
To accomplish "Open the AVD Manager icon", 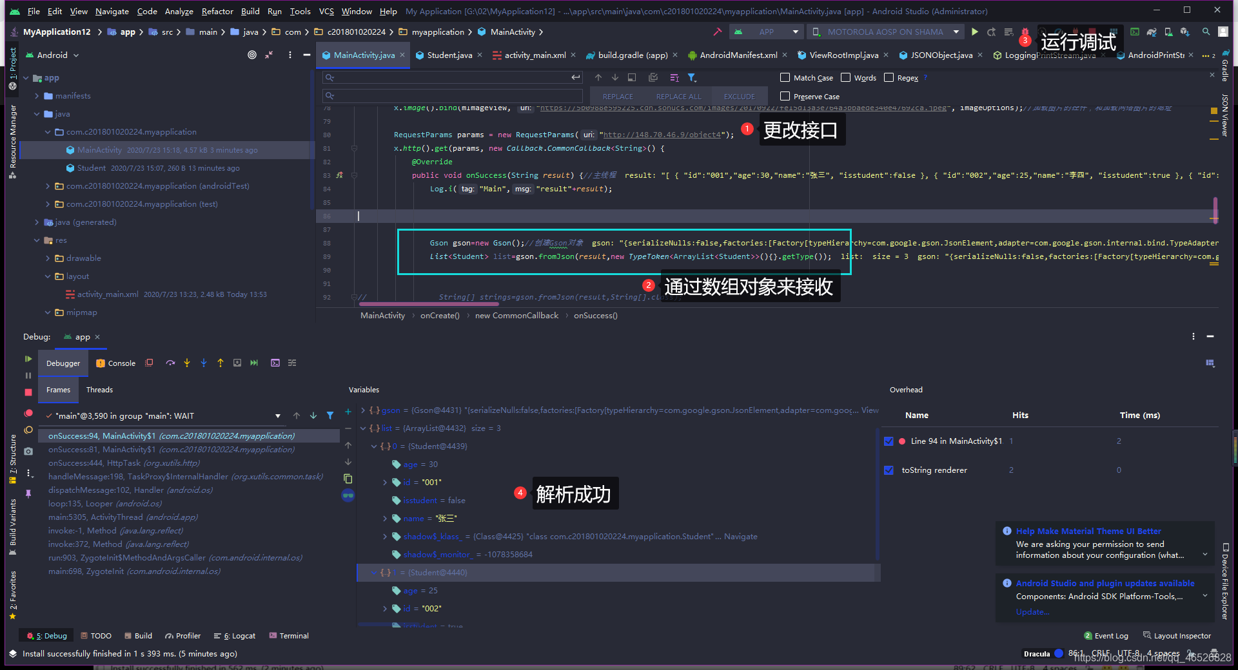I will (x=1168, y=32).
